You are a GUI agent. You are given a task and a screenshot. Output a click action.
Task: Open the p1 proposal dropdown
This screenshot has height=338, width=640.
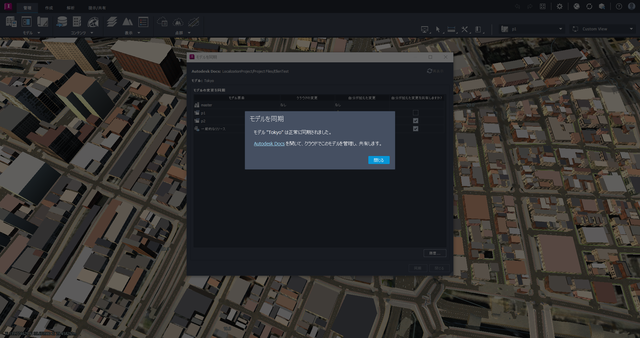coord(532,29)
